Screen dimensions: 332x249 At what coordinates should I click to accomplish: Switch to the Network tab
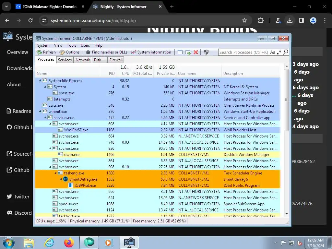point(83,60)
